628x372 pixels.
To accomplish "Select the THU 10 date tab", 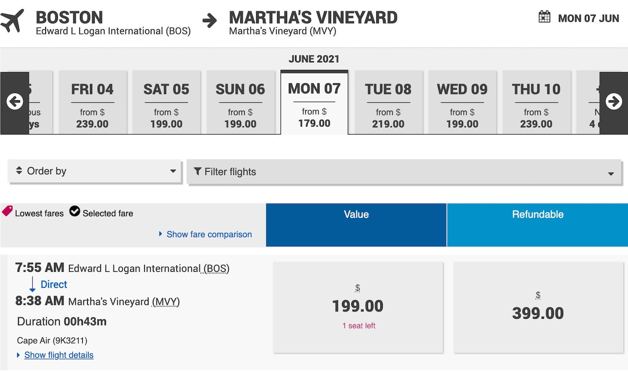I will [x=536, y=103].
